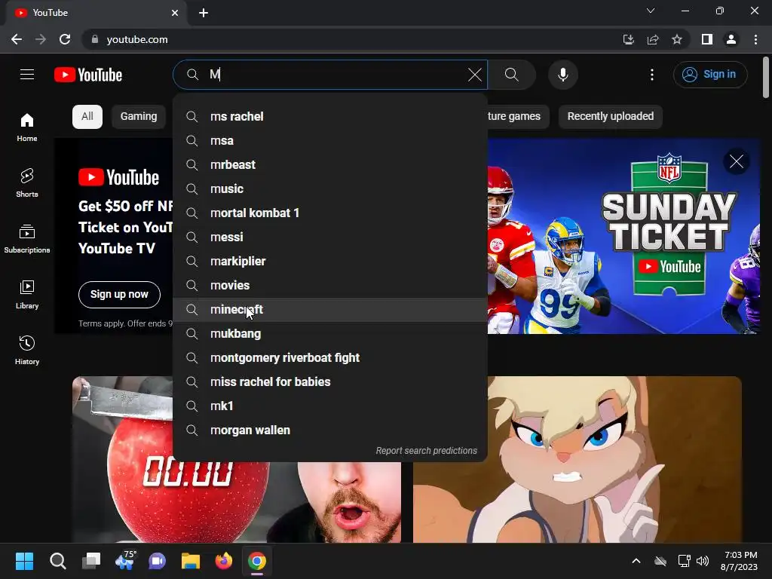Click Sign up now button
This screenshot has width=772, height=579.
coord(119,295)
